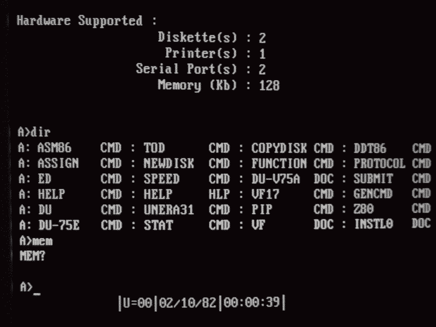Screen dimensions: 436x327
Task: Click the U=00 user status field
Action: click(x=136, y=304)
